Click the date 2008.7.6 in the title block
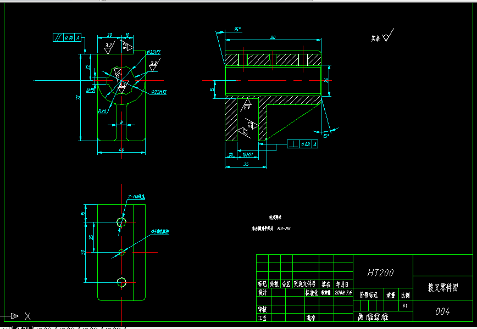The height and width of the screenshot is (329, 477). [343, 293]
